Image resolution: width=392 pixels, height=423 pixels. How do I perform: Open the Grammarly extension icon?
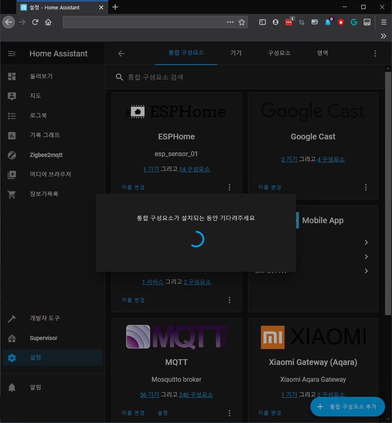pos(354,22)
